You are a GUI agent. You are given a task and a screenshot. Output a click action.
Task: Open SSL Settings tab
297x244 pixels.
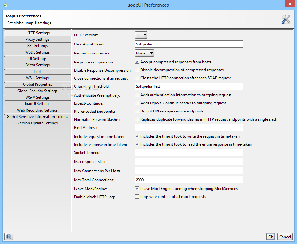pos(37,45)
